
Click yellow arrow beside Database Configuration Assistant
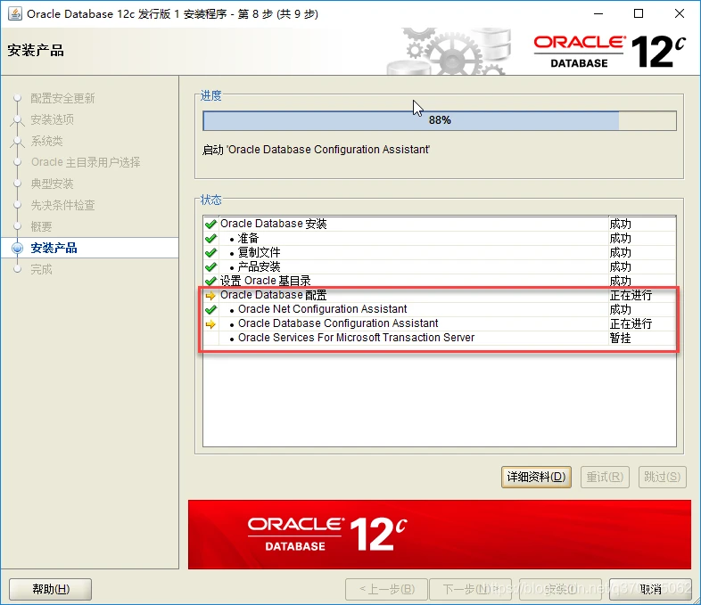pyautogui.click(x=210, y=324)
